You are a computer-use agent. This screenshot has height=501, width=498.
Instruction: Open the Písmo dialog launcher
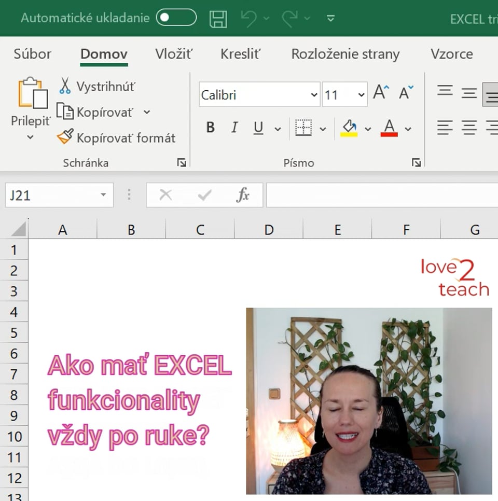coord(416,163)
